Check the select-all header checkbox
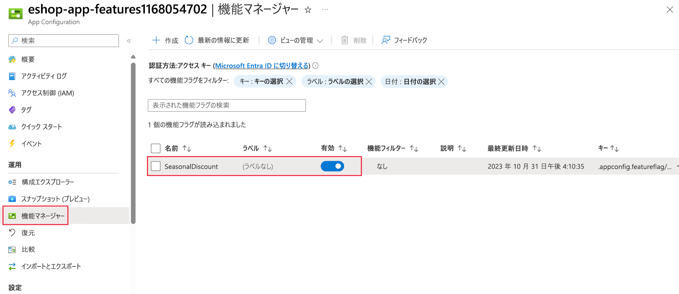The height and width of the screenshot is (294, 679). pyautogui.click(x=155, y=148)
